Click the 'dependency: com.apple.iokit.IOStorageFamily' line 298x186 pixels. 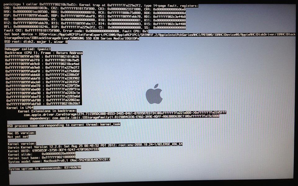tap(124, 118)
